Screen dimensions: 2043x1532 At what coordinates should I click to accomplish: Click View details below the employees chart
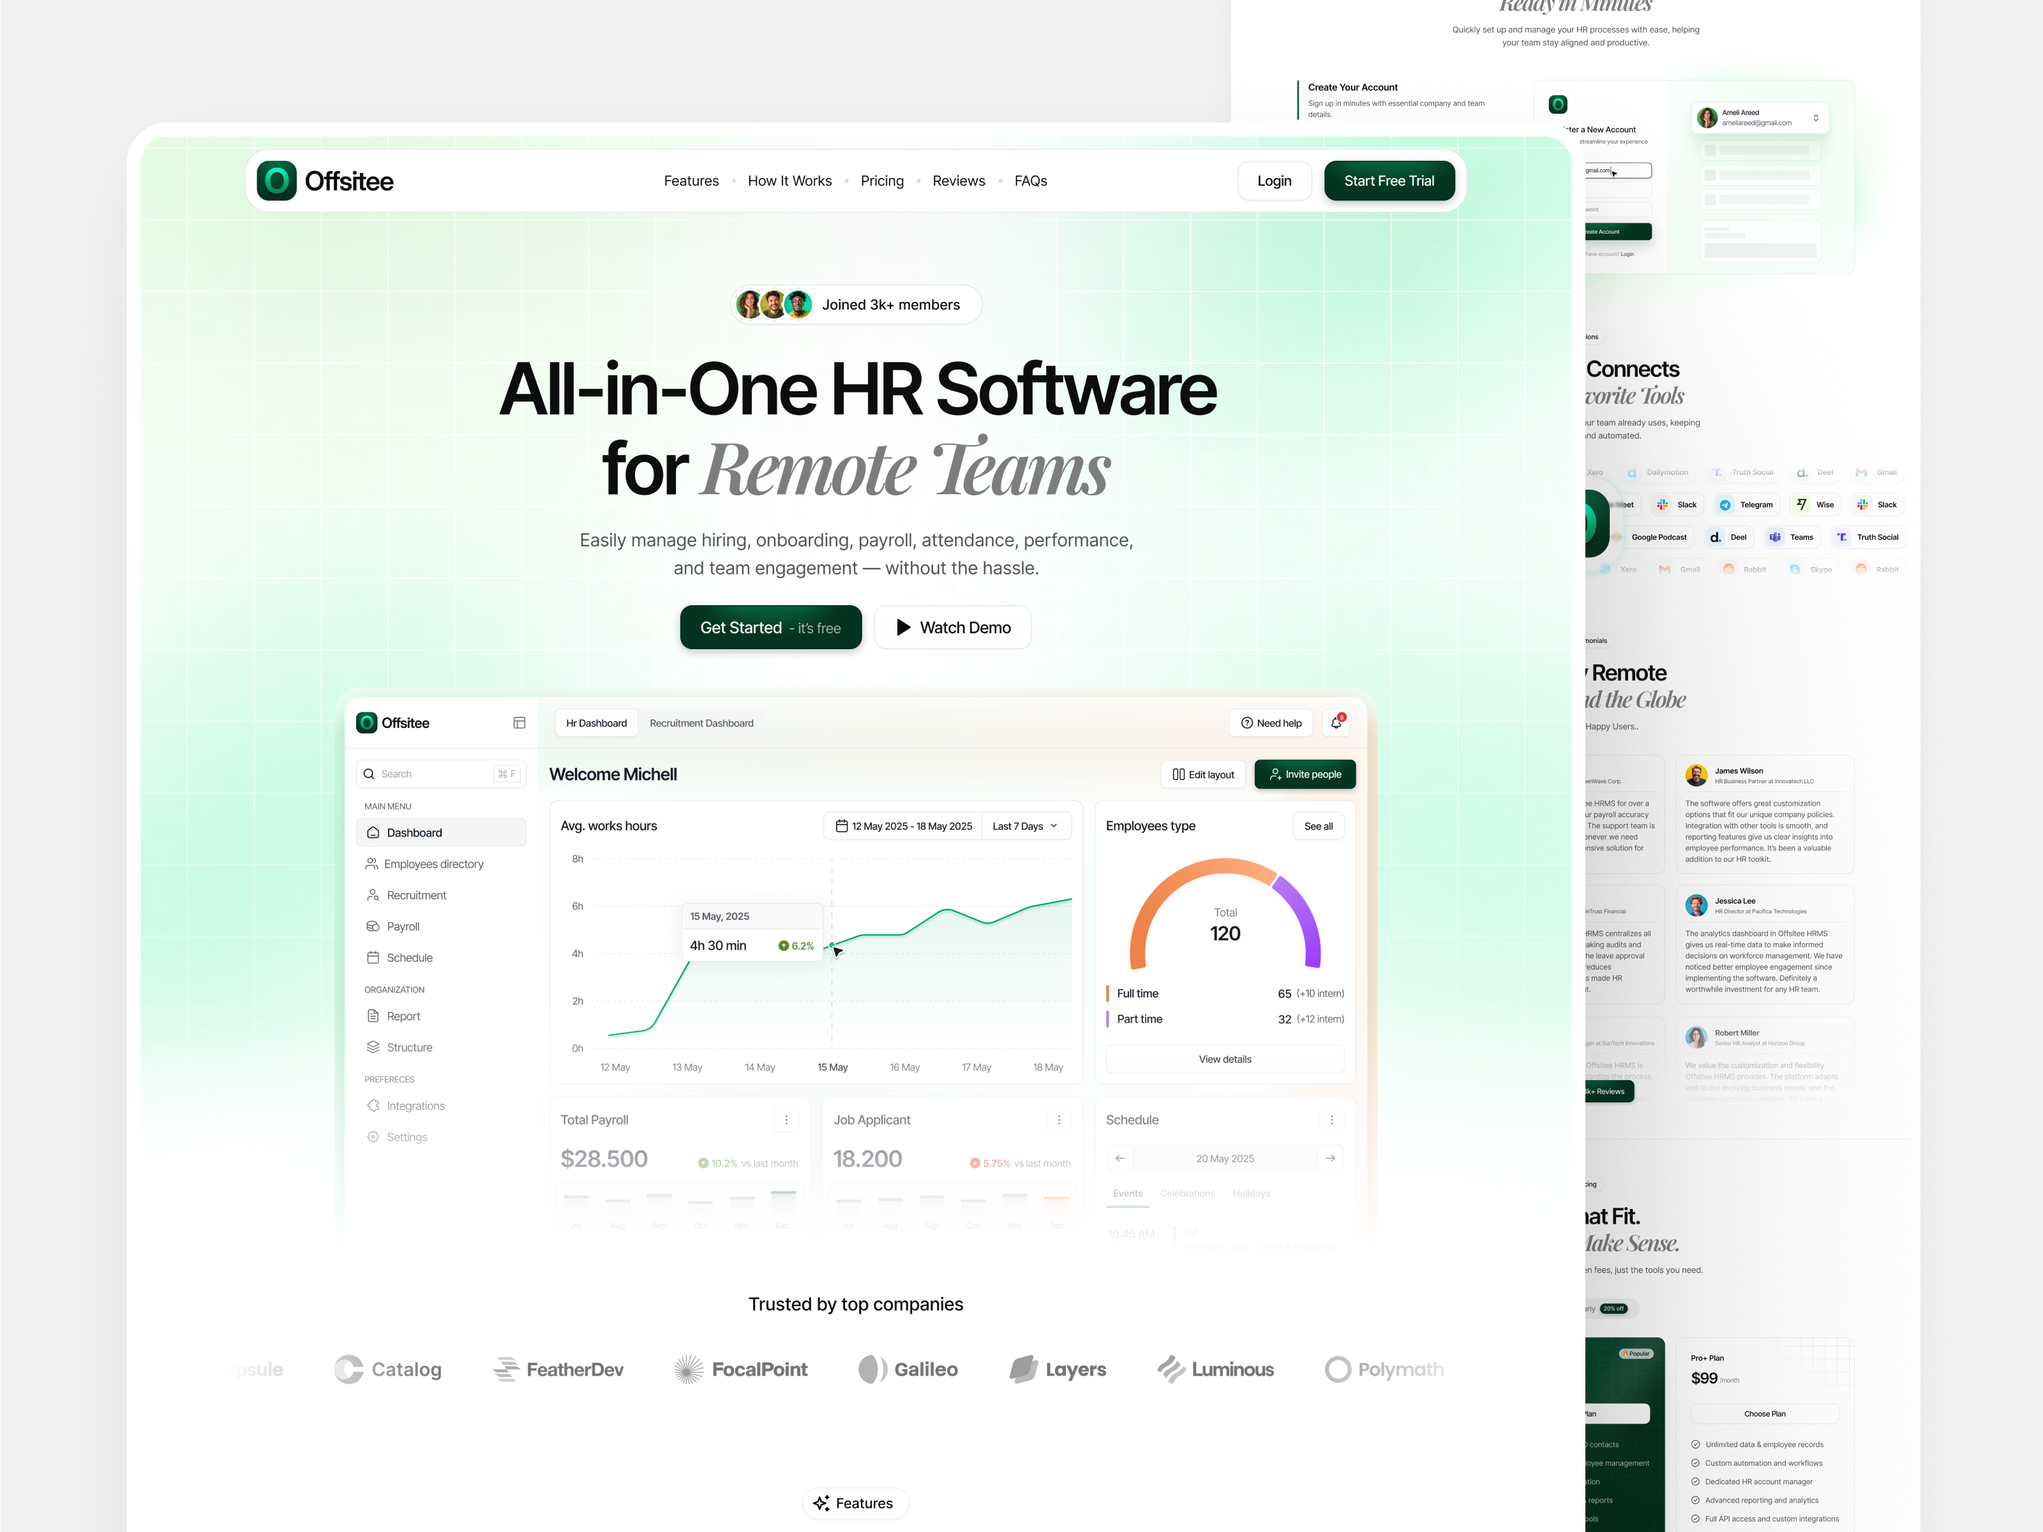1225,1058
